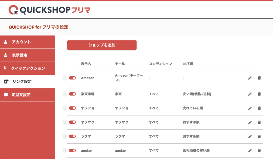
Task: Grab the drag handle beside Amazon
Action: pyautogui.click(x=64, y=78)
